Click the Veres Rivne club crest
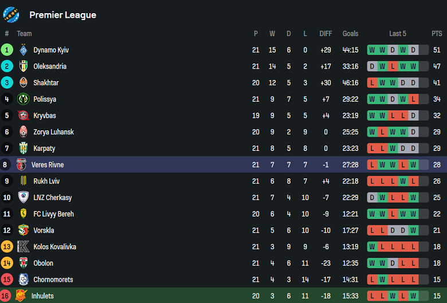The image size is (447, 303). 21,165
